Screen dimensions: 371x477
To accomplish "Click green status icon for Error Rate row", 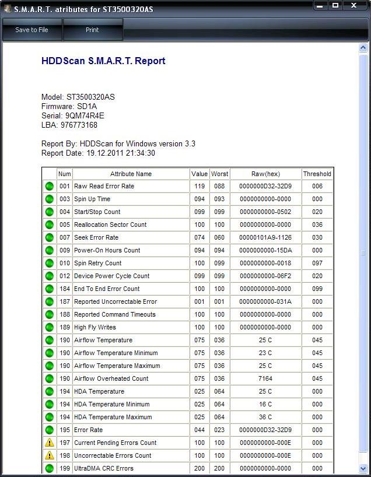I will [50, 430].
